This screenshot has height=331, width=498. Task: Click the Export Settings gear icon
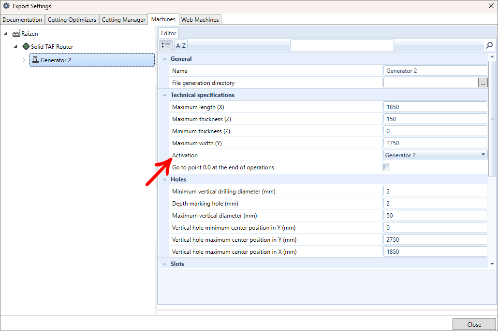point(6,6)
